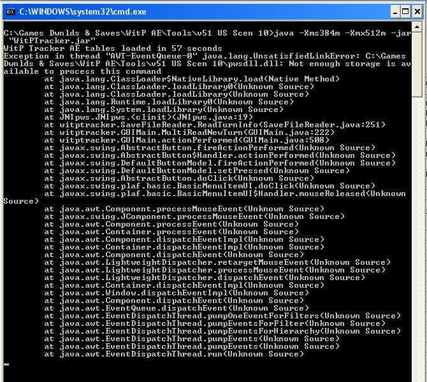The image size is (427, 382).
Task: Click the BasicMenuItemUI.doClick stack line
Action: tap(210, 186)
